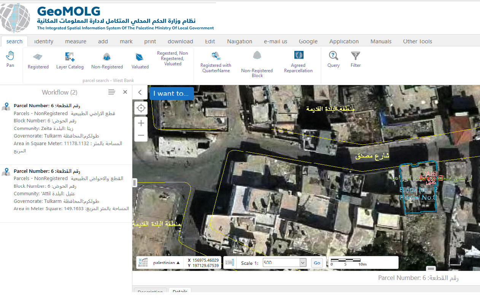Switch to the search tab

[x=14, y=41]
